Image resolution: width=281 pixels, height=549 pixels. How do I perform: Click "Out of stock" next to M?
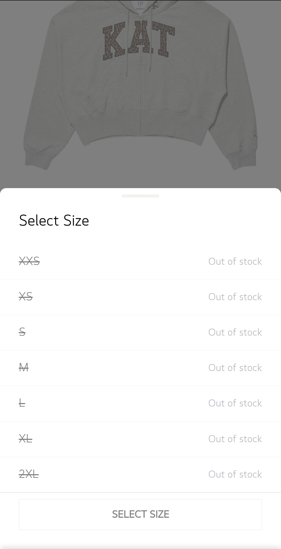(235, 368)
